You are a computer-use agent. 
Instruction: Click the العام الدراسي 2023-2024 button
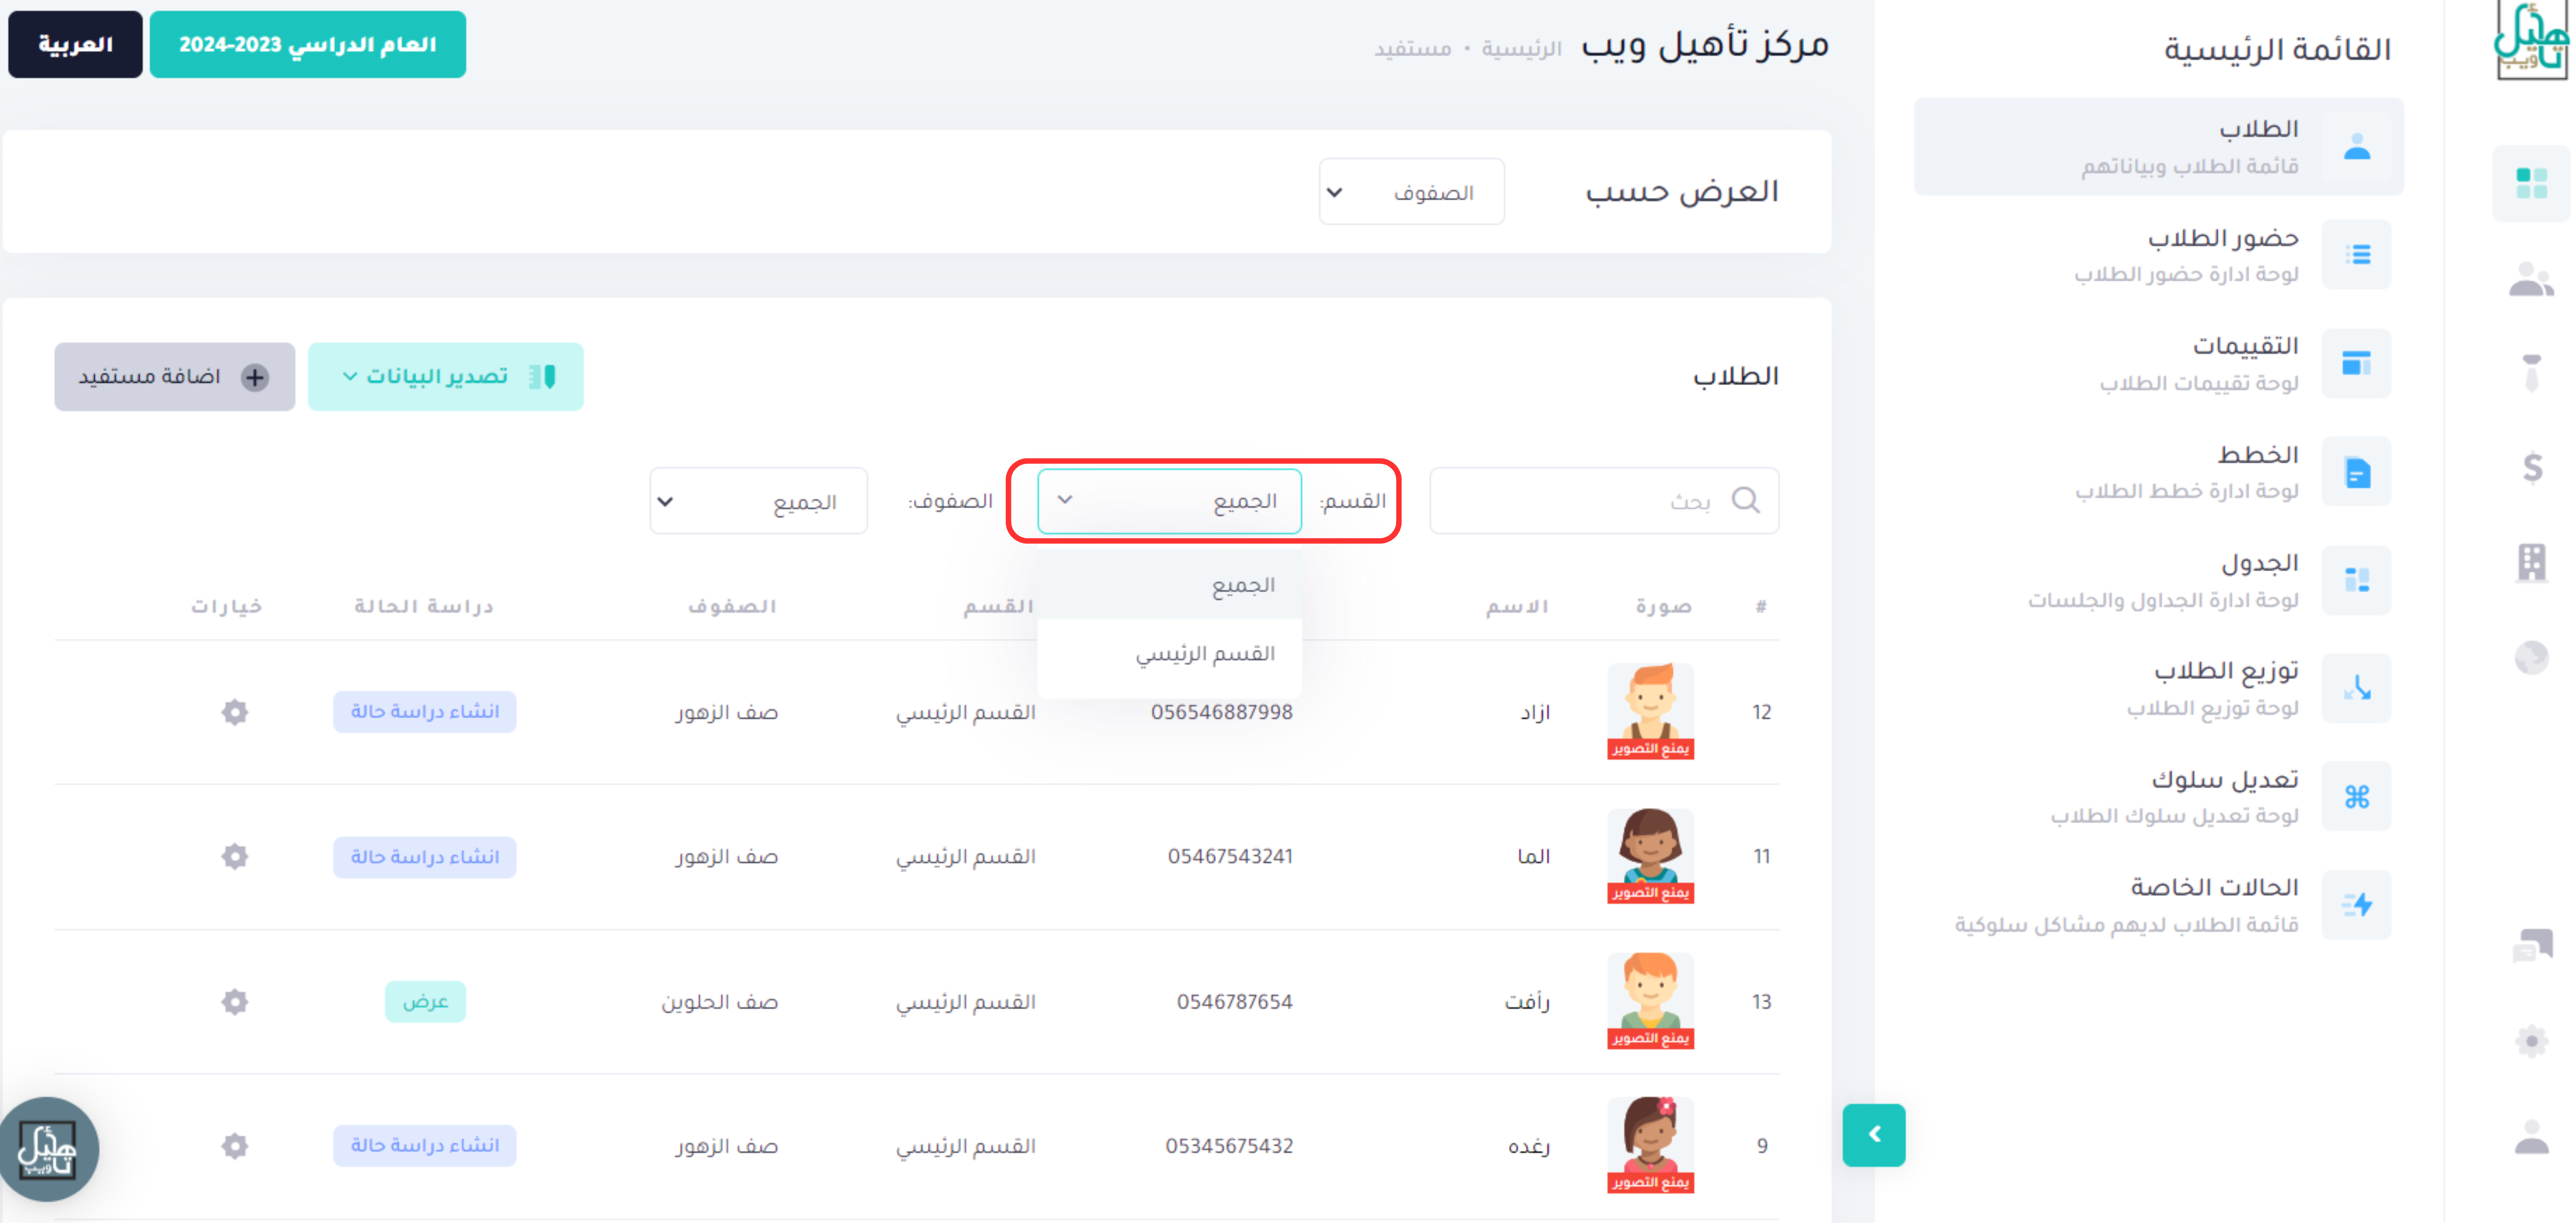[x=308, y=45]
